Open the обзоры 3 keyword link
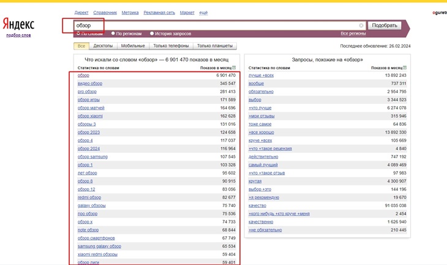The width and height of the screenshot is (447, 265). (x=87, y=124)
